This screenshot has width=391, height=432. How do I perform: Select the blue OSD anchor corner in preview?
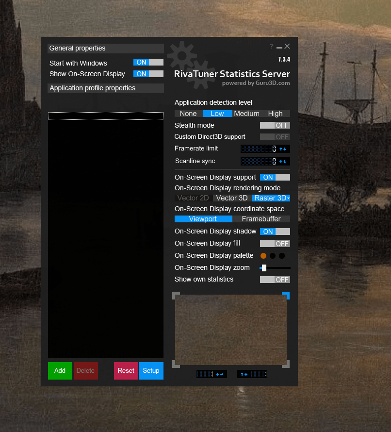pyautogui.click(x=286, y=295)
